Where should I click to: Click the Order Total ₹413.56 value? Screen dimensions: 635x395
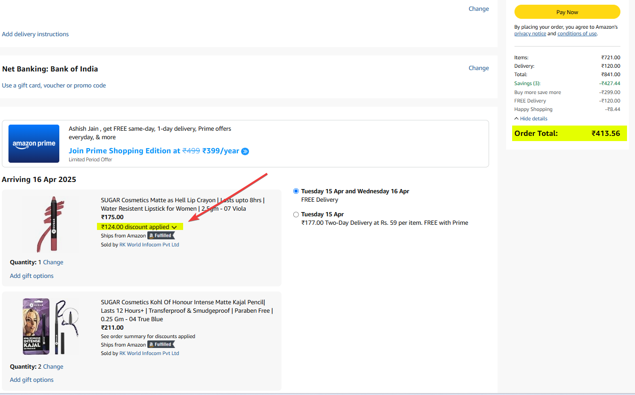pos(606,134)
